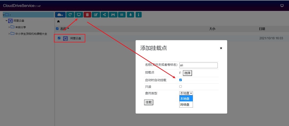Click the info icon in toolbar

pyautogui.click(x=139, y=15)
